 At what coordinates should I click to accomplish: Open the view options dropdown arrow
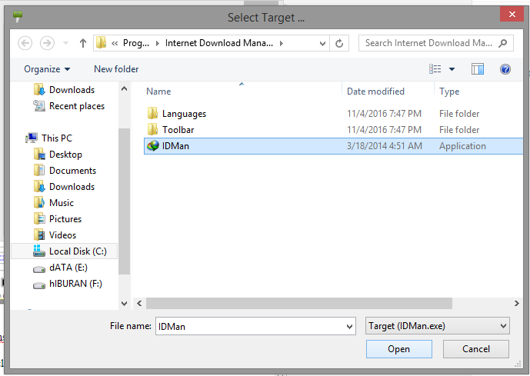click(452, 69)
